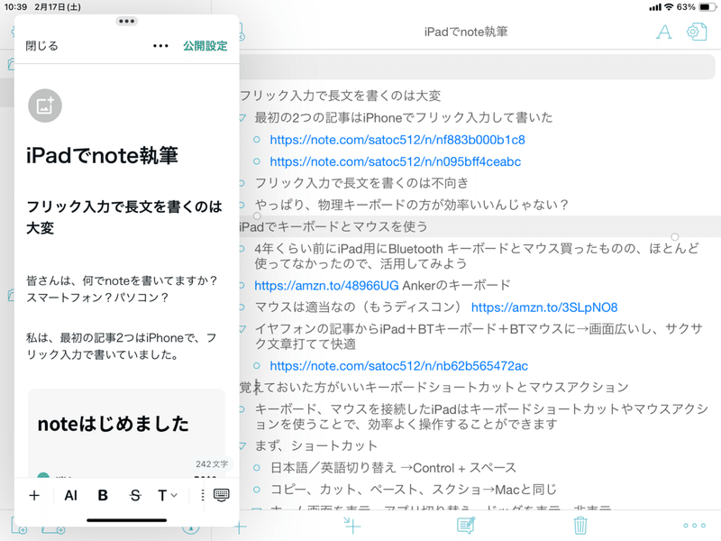
Task: Select row コピー、カット、ペースト、スクショ→Macと同じ
Action: coord(414,490)
